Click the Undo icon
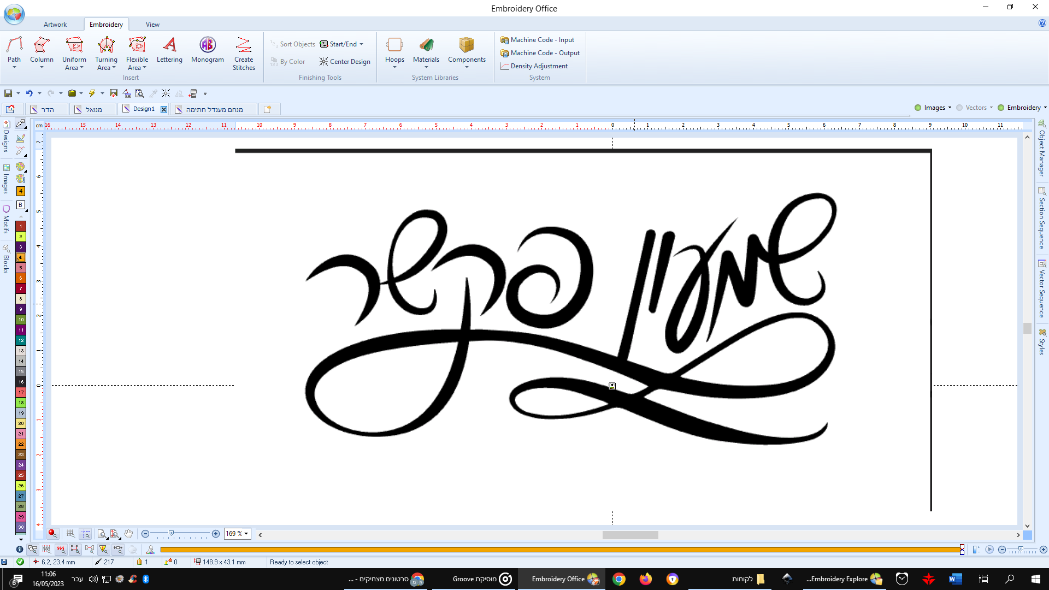Screen dimensions: 1049x590 point(30,93)
